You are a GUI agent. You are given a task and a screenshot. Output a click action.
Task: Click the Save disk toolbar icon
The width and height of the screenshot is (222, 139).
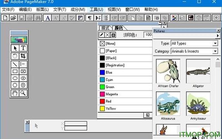(x=22, y=18)
